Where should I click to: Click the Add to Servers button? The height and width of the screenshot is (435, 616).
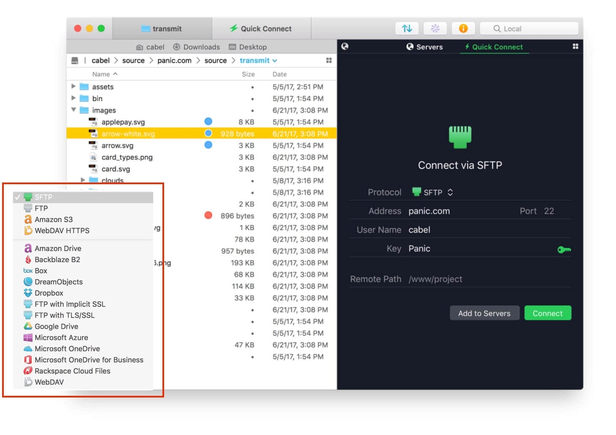pos(484,313)
